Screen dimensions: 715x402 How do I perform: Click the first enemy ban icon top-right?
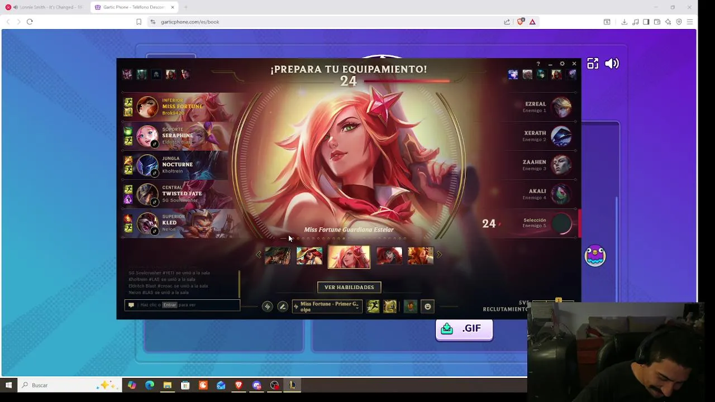coord(513,74)
